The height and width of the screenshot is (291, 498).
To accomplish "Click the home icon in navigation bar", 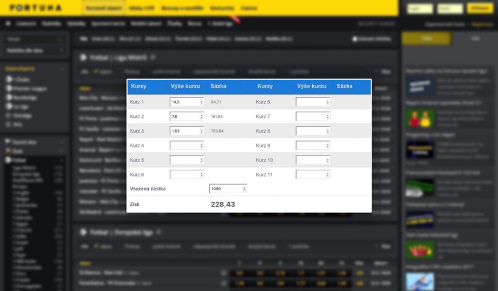I will coord(8,23).
